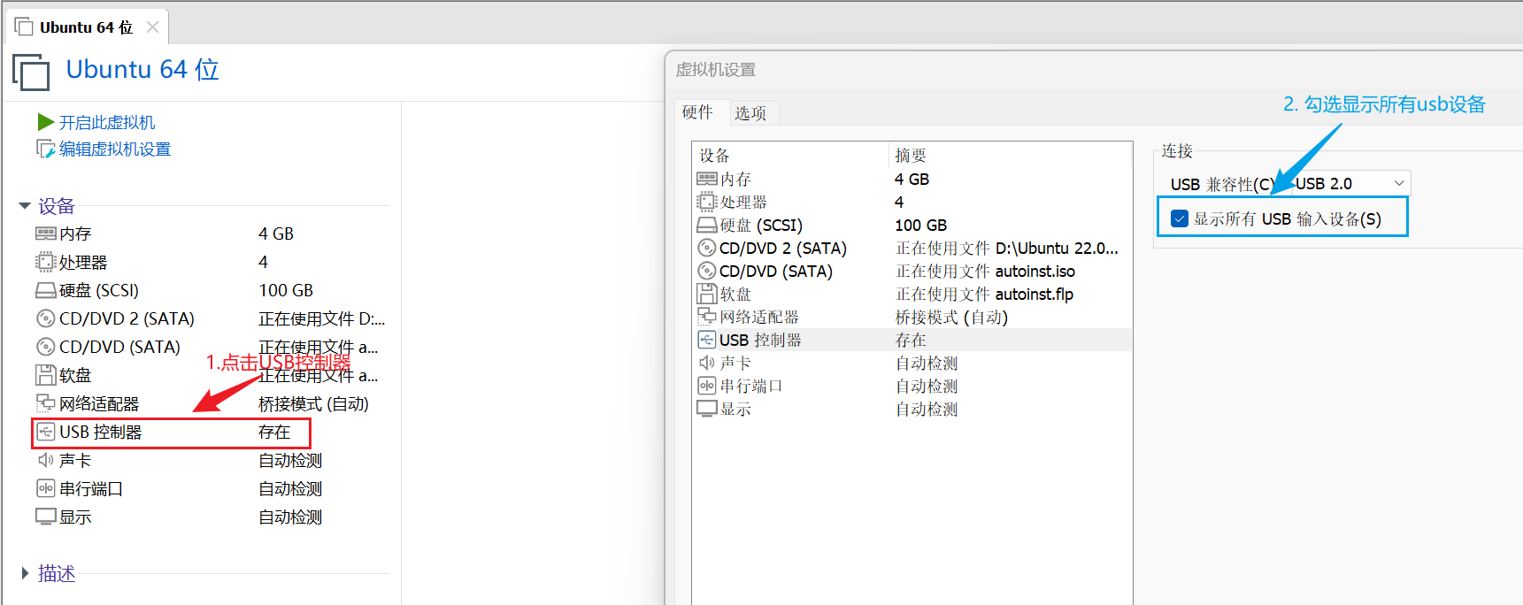Select 硬盘 (SCSI) in settings hardware list
Screen dimensions: 1523x605
[x=912, y=225]
